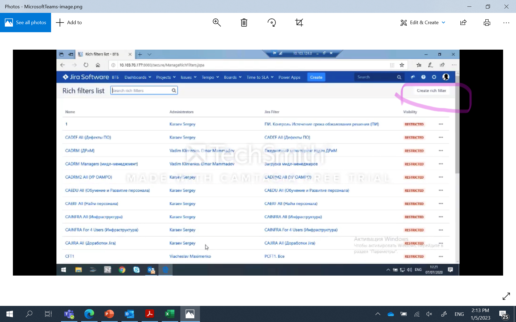Viewport: 516px width, 322px height.
Task: Open Excel from the taskbar
Action: coord(170,314)
